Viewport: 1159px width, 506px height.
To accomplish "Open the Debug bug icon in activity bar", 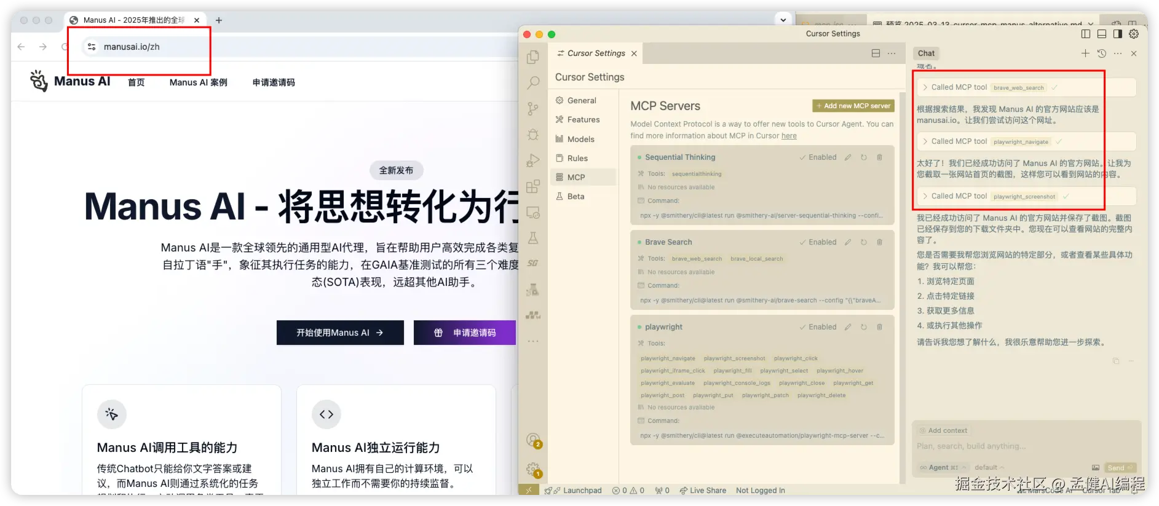I will point(533,135).
